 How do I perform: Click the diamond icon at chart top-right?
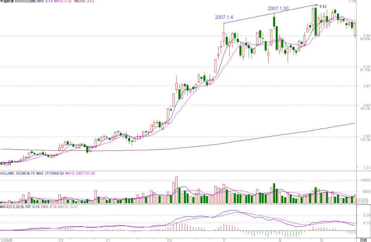(350, 1)
